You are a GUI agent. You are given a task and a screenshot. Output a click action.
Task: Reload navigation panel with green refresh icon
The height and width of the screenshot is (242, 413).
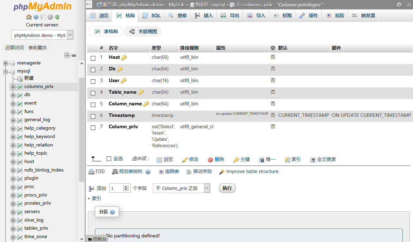pyautogui.click(x=57, y=17)
